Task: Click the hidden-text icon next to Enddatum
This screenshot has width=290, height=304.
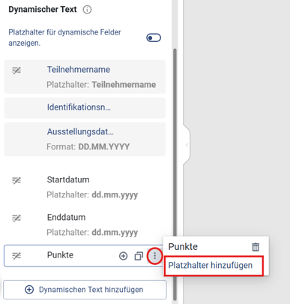Action: click(x=16, y=218)
